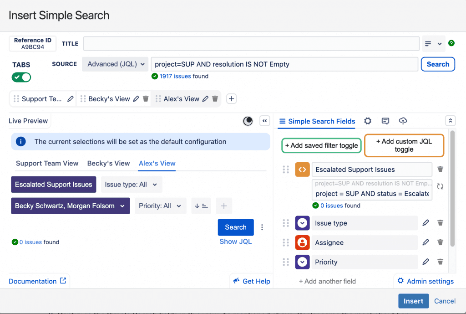Open the comment icon in fields panel header
Image resolution: width=466 pixels, height=314 pixels.
pyautogui.click(x=385, y=121)
